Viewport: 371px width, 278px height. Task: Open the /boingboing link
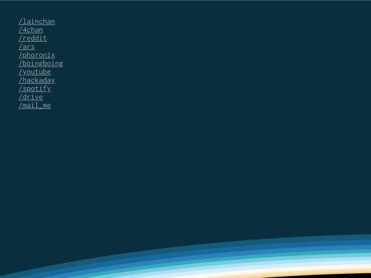[x=41, y=63]
